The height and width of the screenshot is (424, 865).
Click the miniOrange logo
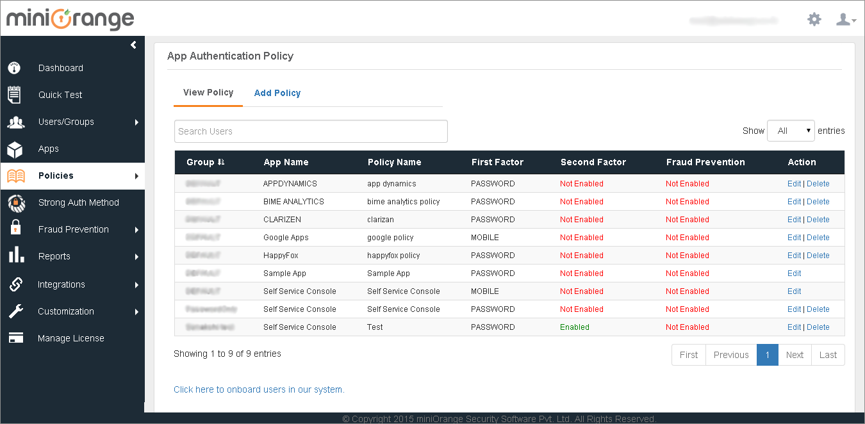(x=70, y=19)
